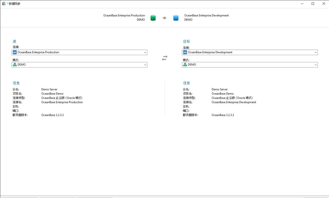Click the source server version OceanBase 3.2.3.3
329x198 pixels.
(52, 115)
